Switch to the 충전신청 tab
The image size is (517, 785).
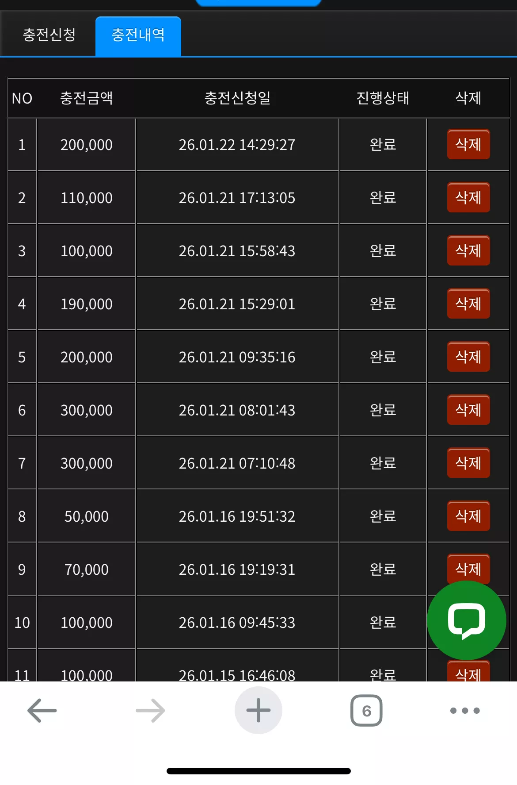(49, 35)
